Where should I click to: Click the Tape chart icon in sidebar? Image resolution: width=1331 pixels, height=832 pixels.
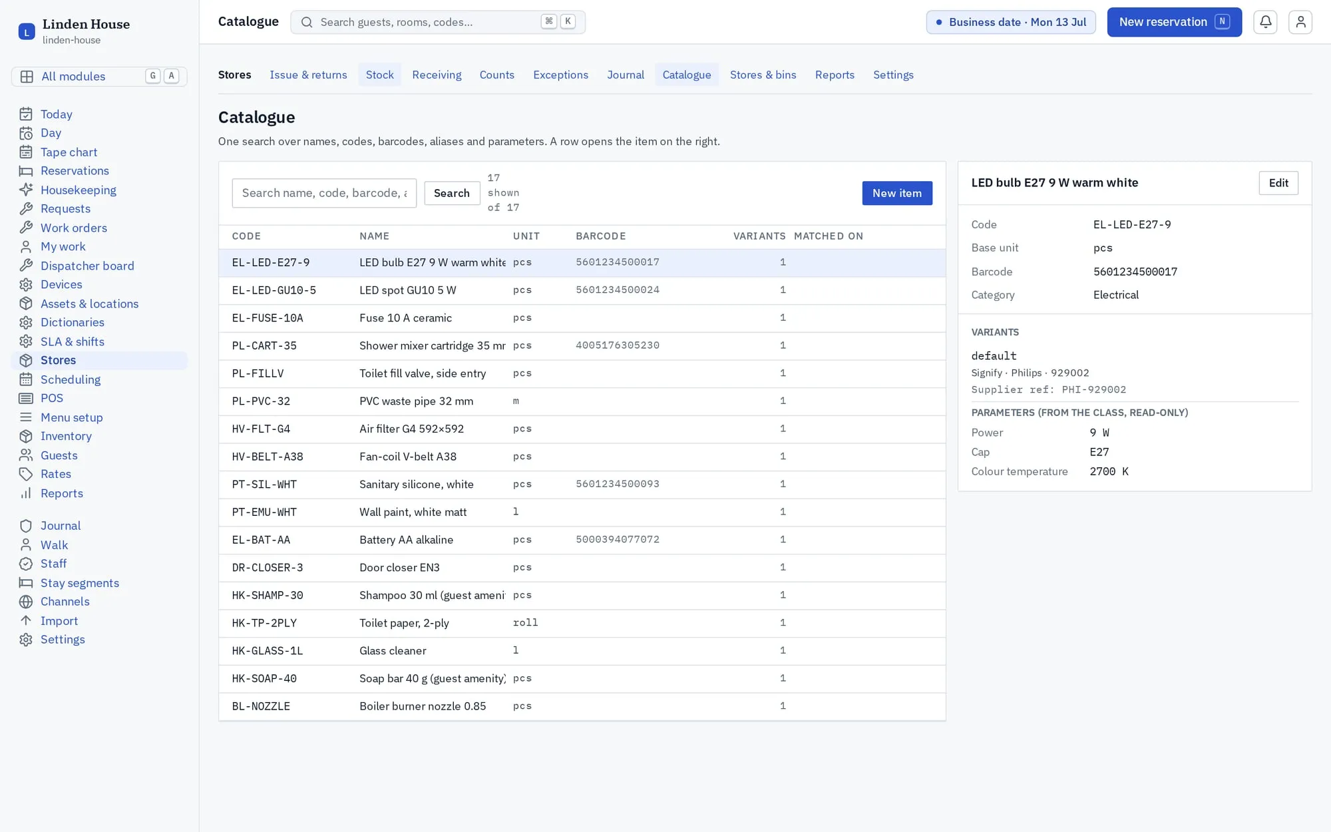[26, 152]
